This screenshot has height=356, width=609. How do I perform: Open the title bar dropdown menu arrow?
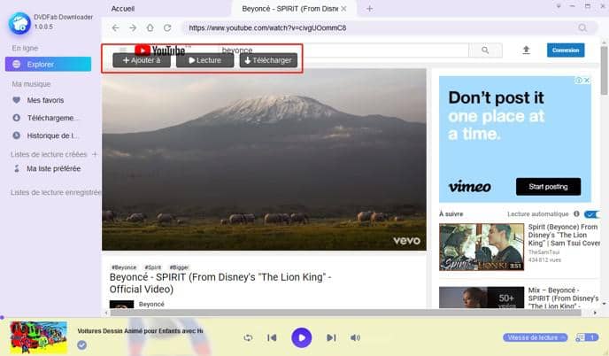pyautogui.click(x=559, y=6)
